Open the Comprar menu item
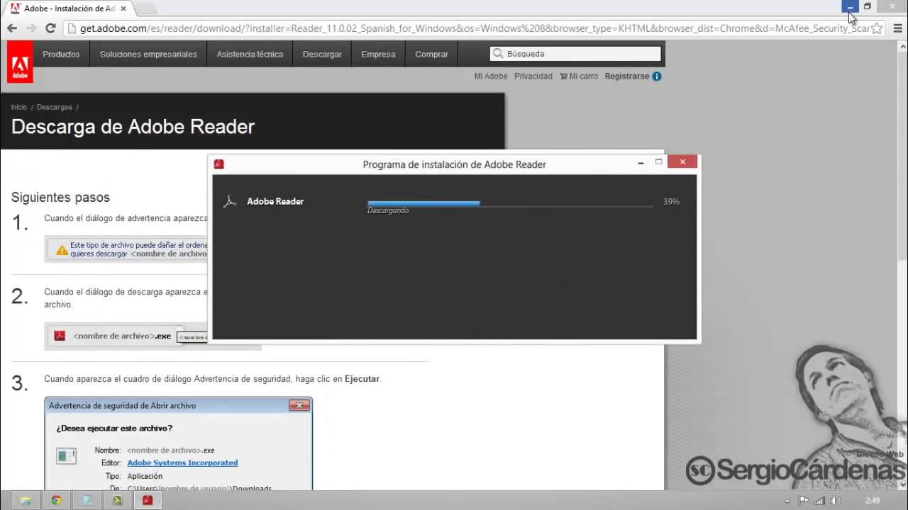The height and width of the screenshot is (510, 908). pos(431,54)
